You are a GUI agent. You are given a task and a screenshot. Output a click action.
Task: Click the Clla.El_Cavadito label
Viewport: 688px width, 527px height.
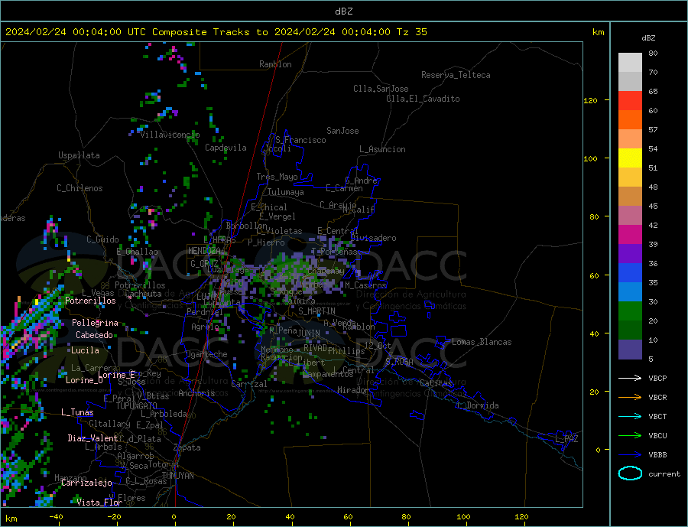tap(423, 99)
